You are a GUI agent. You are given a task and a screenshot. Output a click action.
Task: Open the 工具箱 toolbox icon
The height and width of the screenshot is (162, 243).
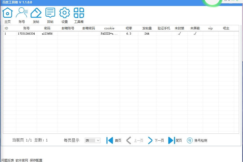(x=79, y=15)
